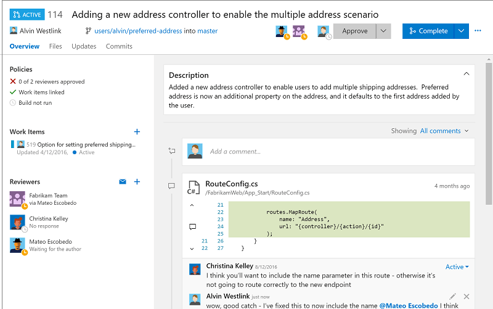The image size is (493, 309).
Task: Expand the All comments filter dropdown
Action: click(444, 131)
